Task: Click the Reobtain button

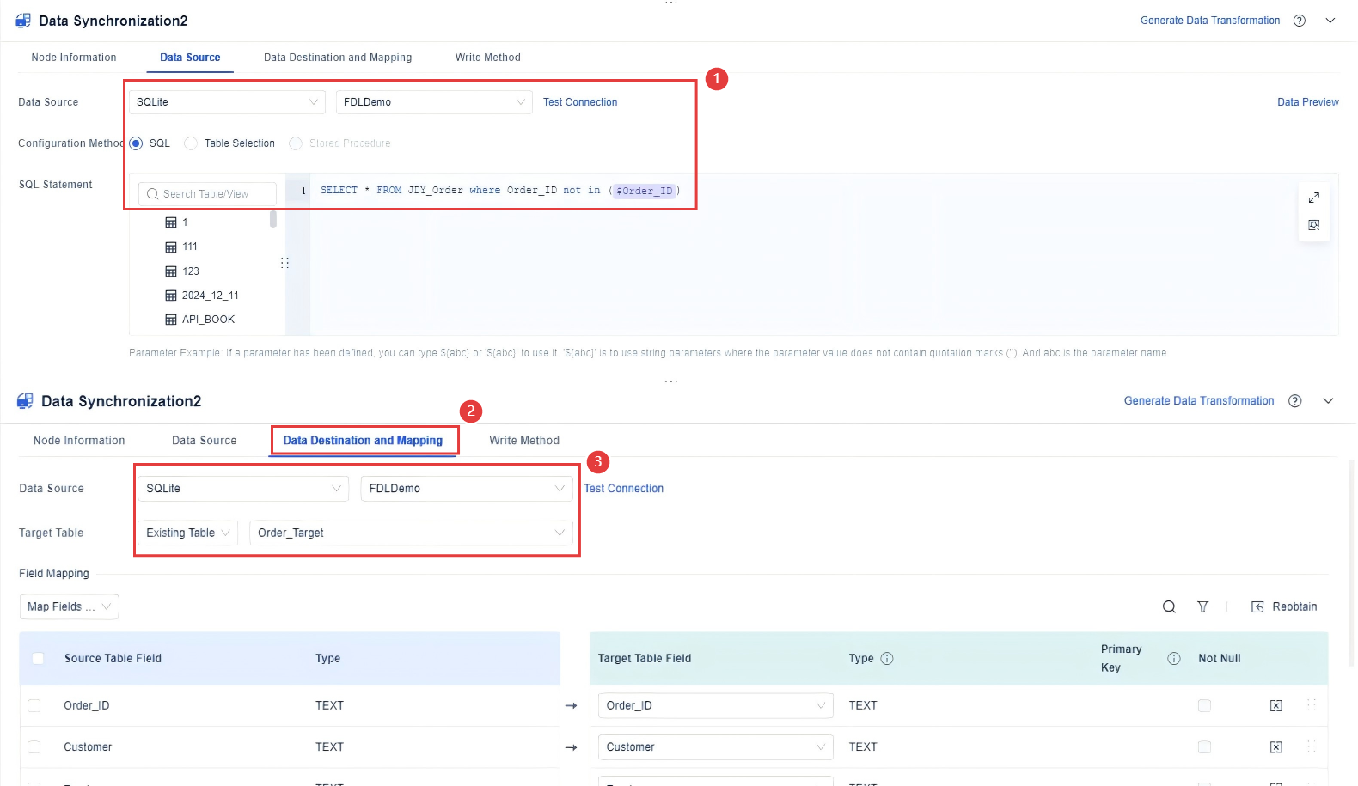Action: point(1284,606)
